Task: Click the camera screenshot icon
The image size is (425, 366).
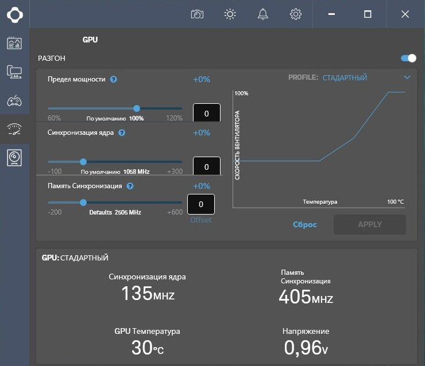Action: [197, 14]
